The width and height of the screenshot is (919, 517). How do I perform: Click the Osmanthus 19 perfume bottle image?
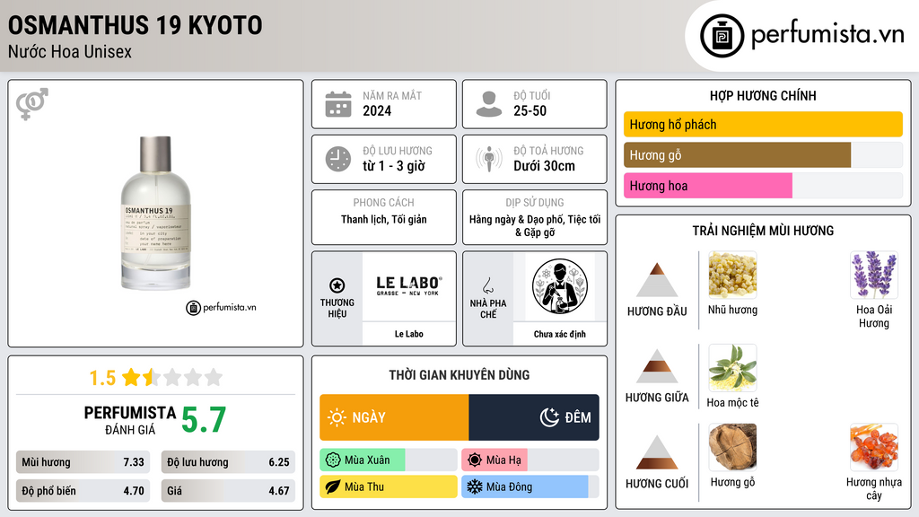click(156, 214)
